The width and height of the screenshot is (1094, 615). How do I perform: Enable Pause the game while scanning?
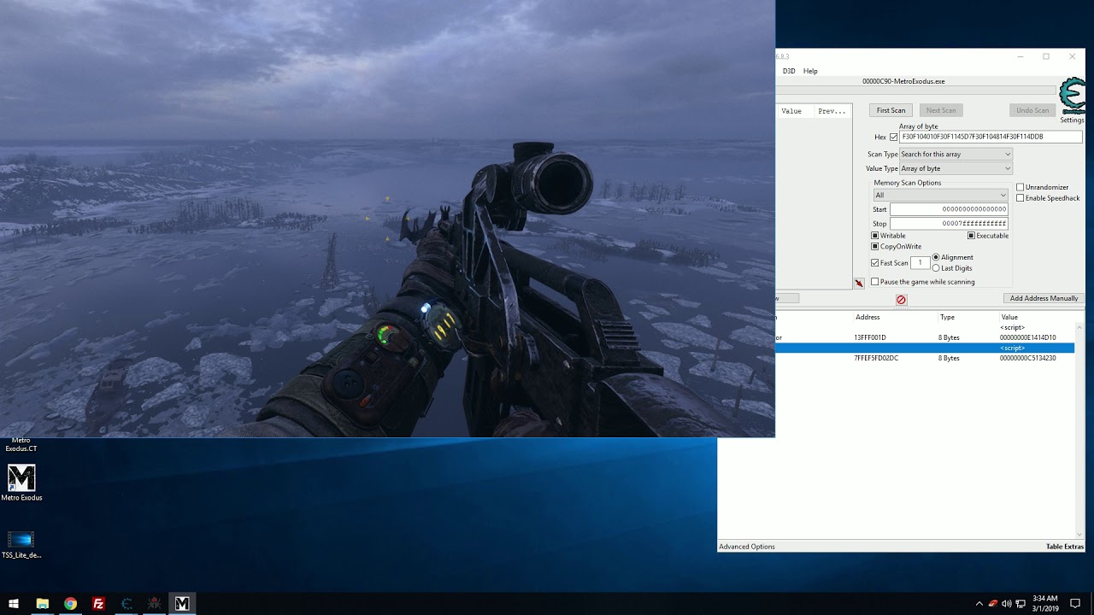coord(874,282)
